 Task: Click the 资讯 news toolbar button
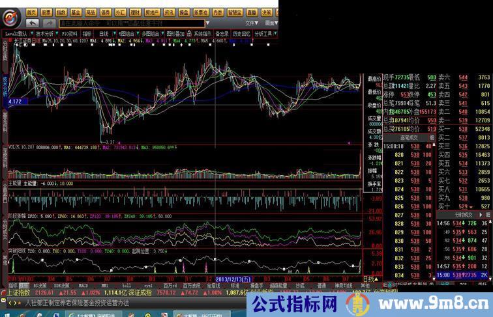tap(169, 12)
